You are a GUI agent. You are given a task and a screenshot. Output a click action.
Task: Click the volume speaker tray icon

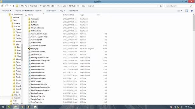(182, 107)
